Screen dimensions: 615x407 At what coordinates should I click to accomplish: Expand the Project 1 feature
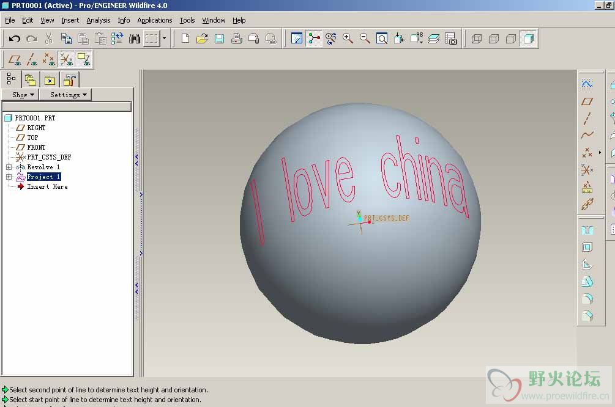tap(9, 177)
